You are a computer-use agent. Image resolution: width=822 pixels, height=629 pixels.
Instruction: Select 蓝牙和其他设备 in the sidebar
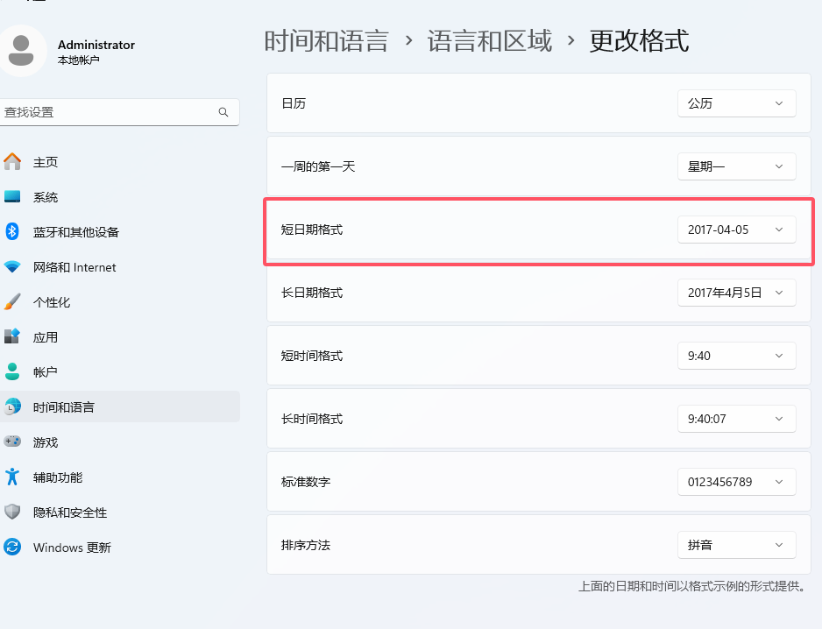pos(79,231)
